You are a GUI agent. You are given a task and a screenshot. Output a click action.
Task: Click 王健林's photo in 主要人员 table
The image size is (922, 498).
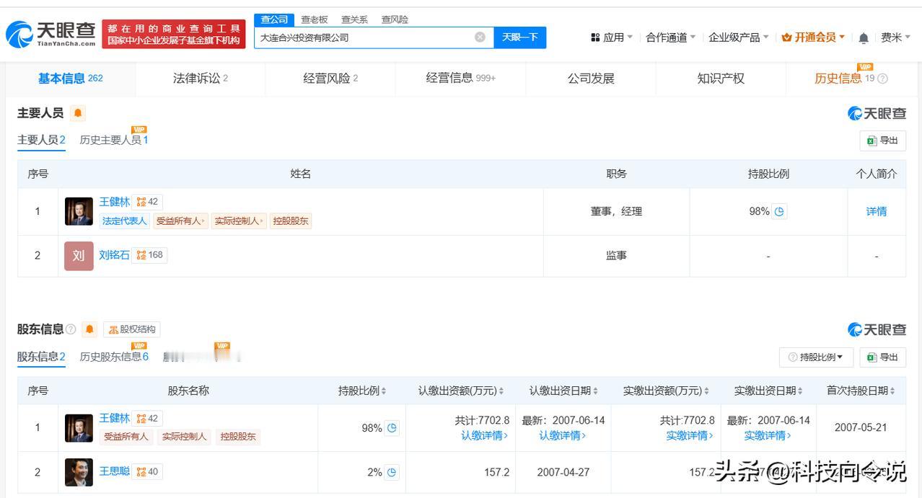click(79, 211)
